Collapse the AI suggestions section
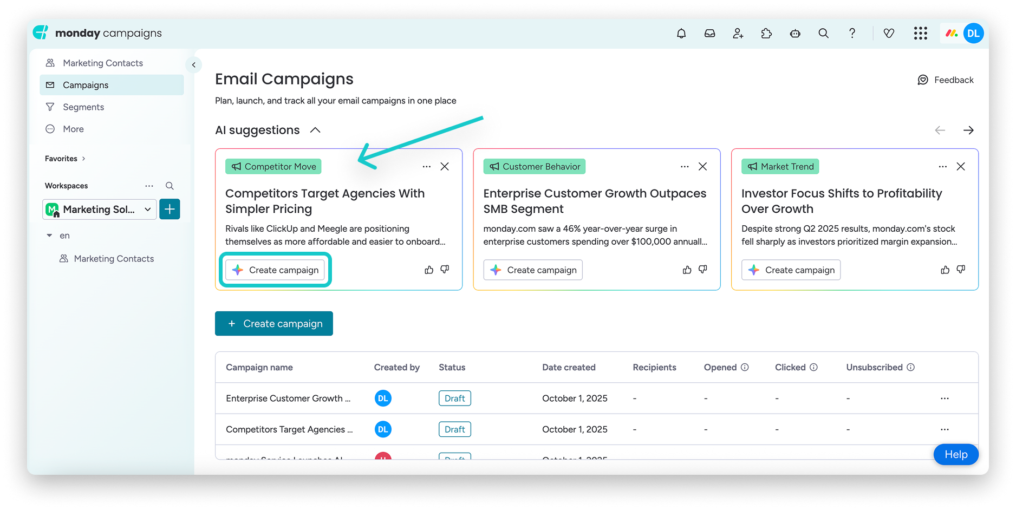The width and height of the screenshot is (1016, 510). pyautogui.click(x=315, y=130)
